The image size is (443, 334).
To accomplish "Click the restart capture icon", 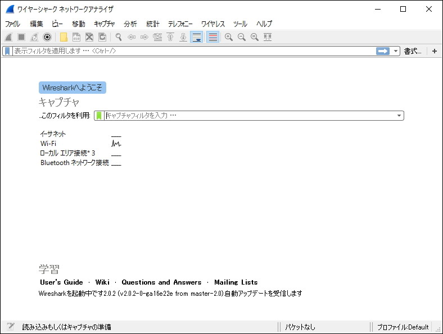I will point(34,37).
